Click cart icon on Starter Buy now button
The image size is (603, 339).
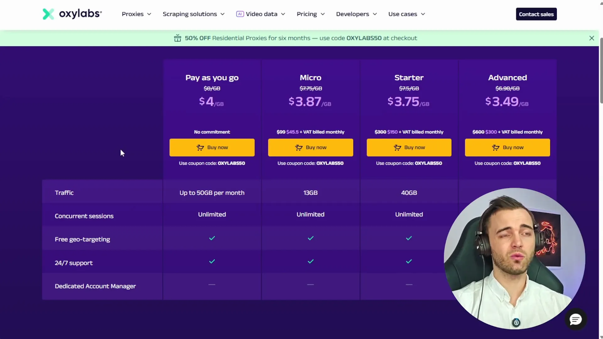pos(397,148)
